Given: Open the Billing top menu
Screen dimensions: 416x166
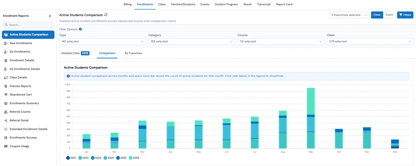Looking at the screenshot, I should coord(127,4).
